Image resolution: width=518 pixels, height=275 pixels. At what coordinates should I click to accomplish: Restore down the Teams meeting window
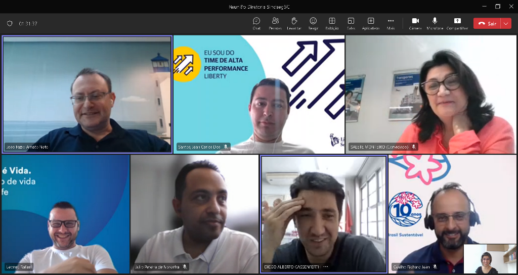click(498, 7)
